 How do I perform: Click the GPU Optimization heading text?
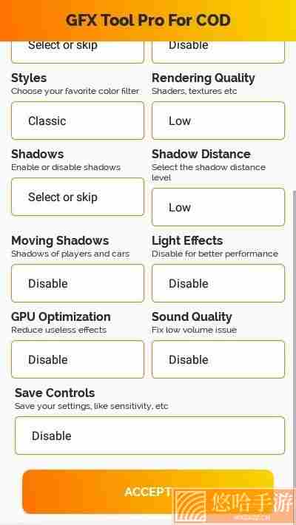(x=61, y=317)
